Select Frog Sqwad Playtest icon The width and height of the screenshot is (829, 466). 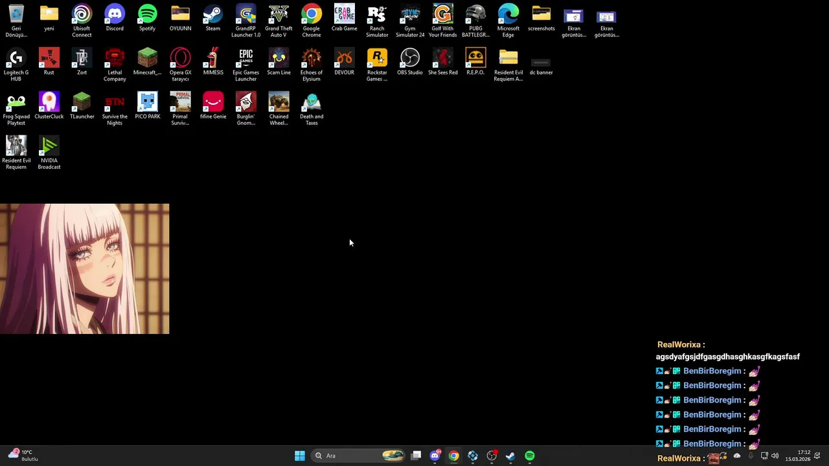[x=16, y=109]
